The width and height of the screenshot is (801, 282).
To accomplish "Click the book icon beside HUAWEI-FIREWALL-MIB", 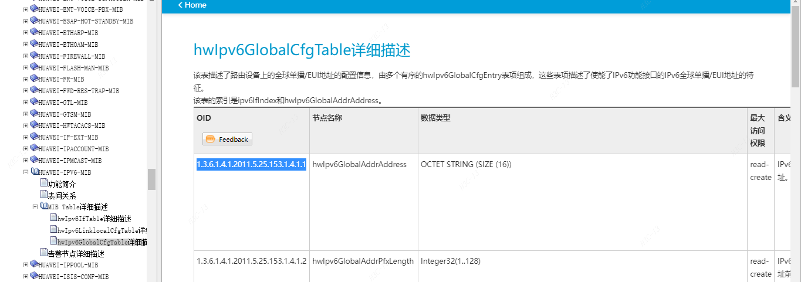I will (34, 56).
